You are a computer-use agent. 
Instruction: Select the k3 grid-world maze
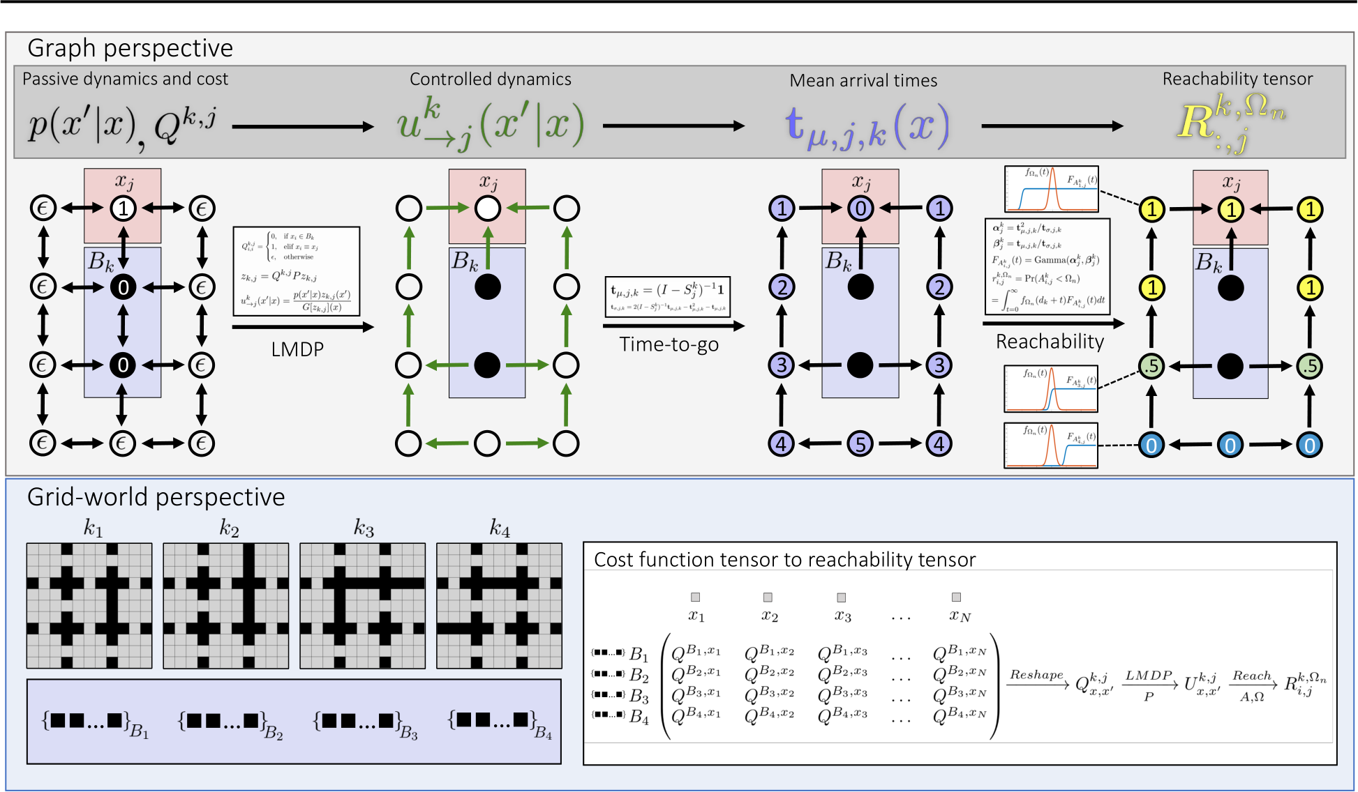(x=362, y=606)
